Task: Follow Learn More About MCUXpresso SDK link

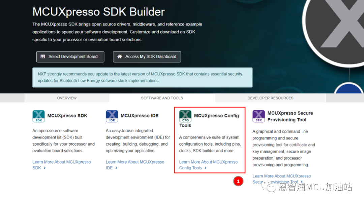Action: [x=62, y=165]
